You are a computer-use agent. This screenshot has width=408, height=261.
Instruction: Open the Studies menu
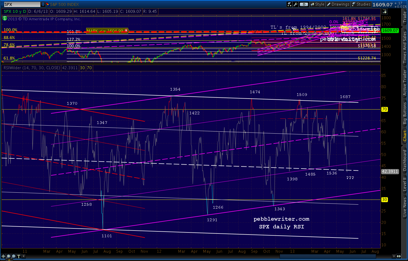361,4
